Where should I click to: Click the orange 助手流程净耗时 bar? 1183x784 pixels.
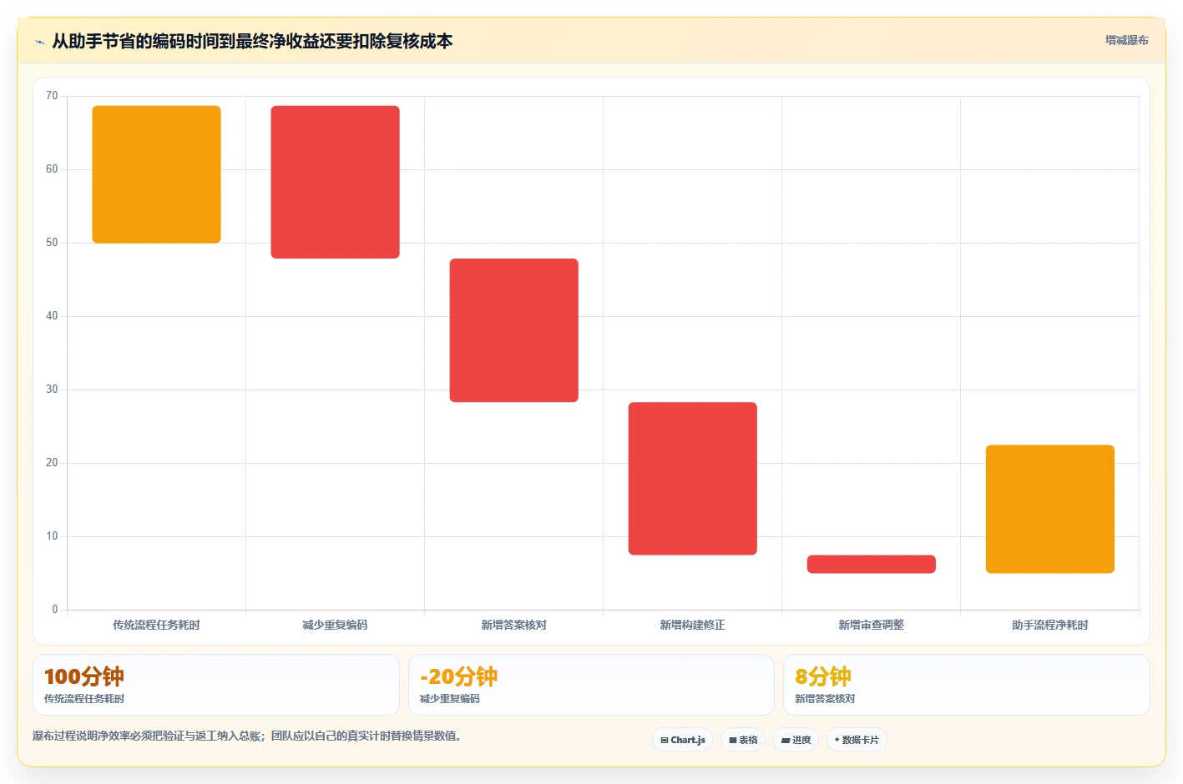coord(1049,509)
